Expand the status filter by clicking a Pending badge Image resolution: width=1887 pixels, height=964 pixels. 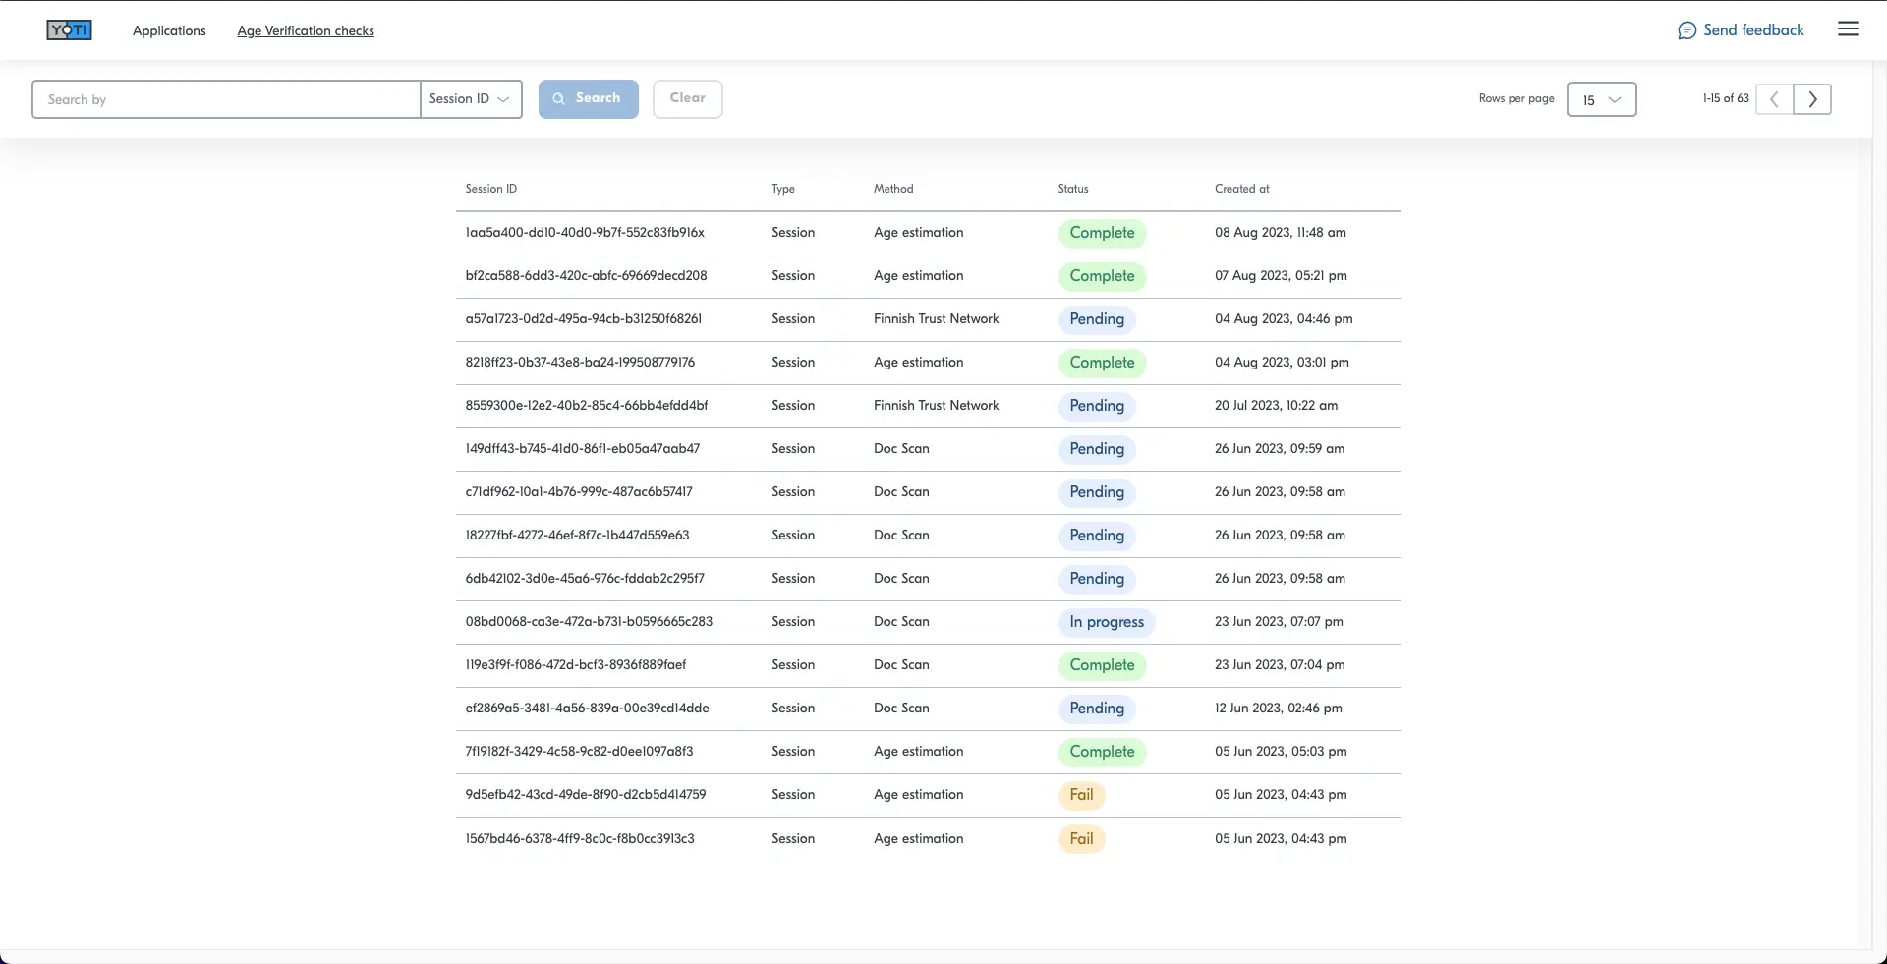click(1097, 319)
